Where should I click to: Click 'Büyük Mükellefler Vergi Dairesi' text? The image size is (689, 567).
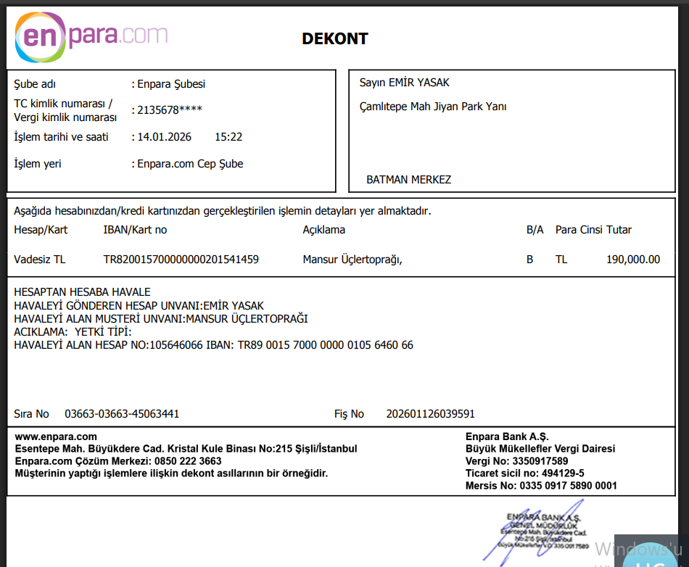point(540,449)
